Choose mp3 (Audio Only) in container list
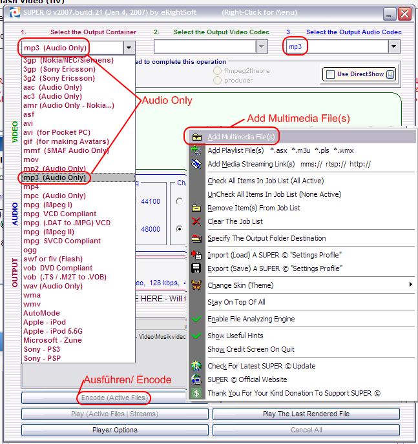 click(79, 177)
